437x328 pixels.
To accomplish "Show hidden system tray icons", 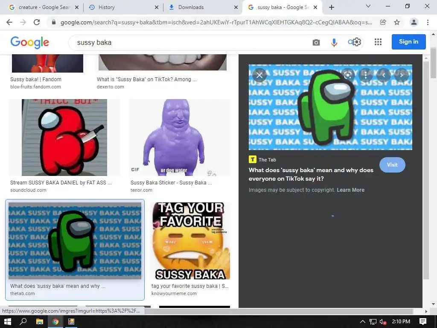I will coord(362,322).
